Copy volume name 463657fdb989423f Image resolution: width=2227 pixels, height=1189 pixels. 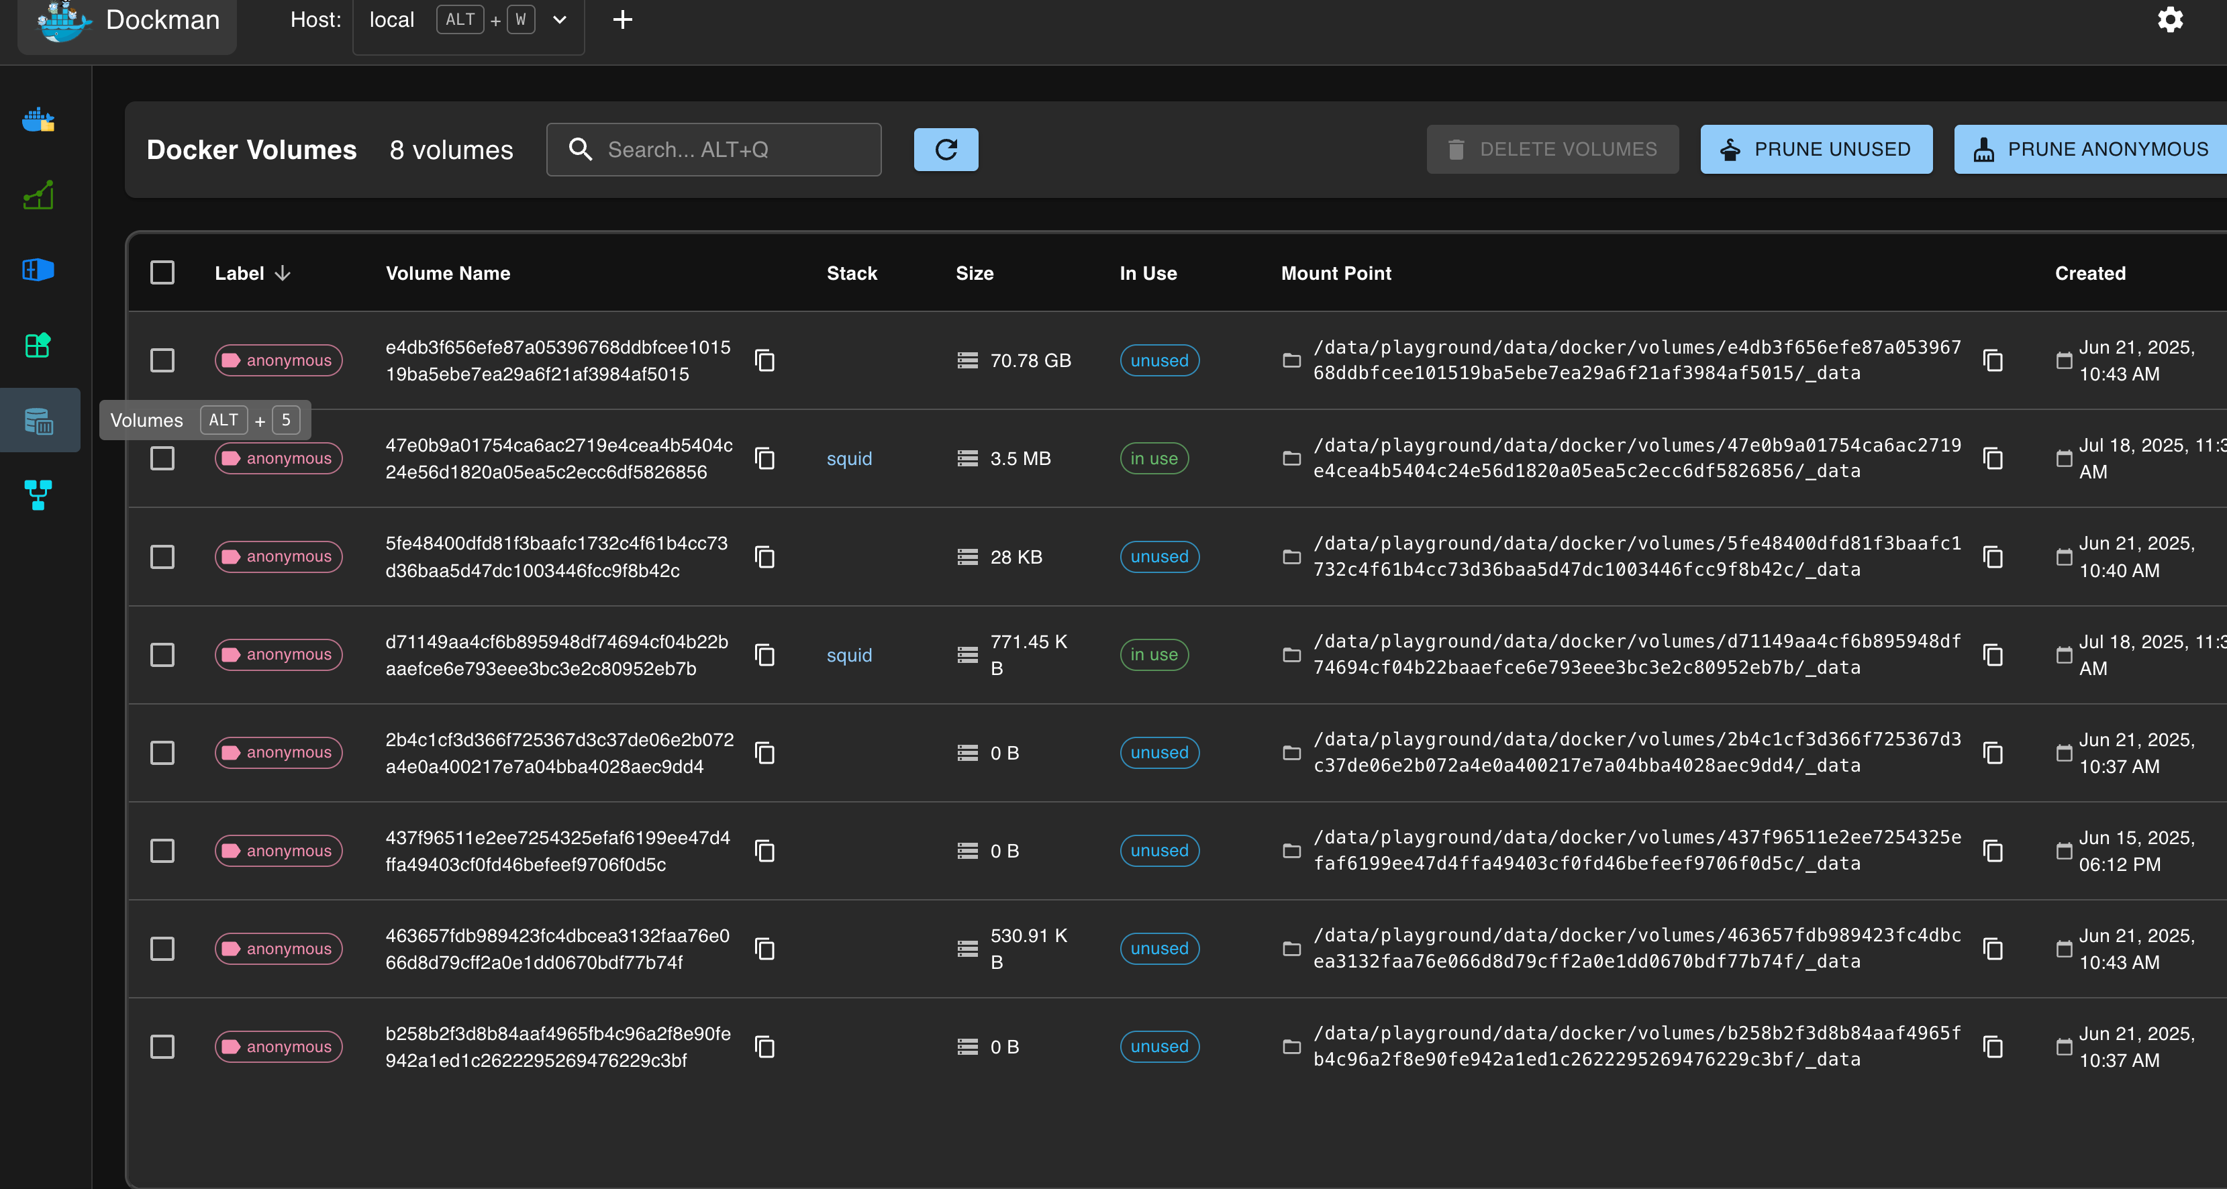pos(765,949)
